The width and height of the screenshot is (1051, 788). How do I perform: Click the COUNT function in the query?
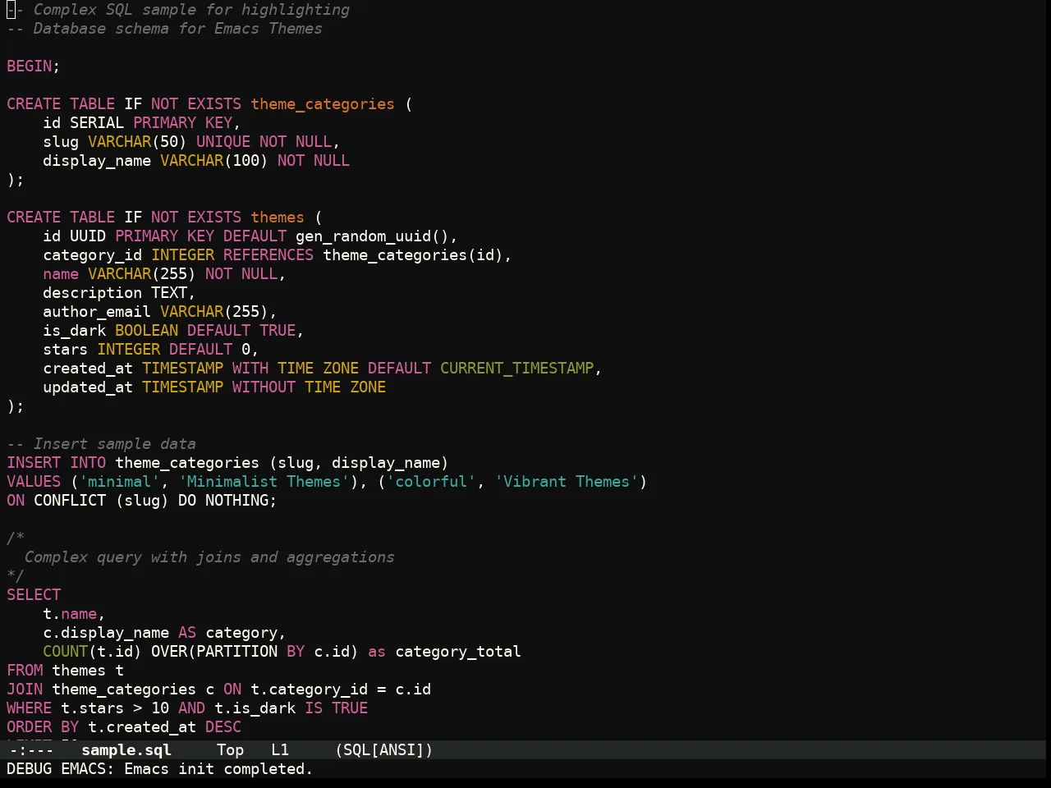[66, 652]
